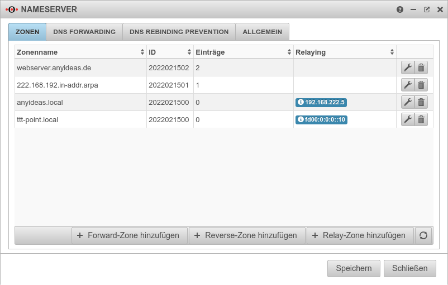Screen dimensions: 448x285
Task: Sort table by Relaying column arrows
Action: click(x=392, y=52)
